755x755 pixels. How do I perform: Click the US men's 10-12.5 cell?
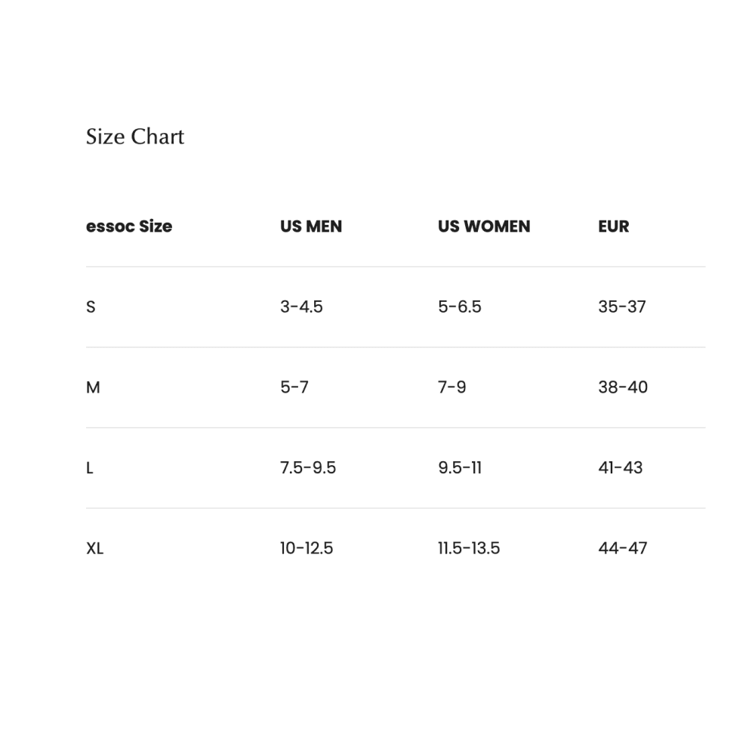click(x=307, y=548)
